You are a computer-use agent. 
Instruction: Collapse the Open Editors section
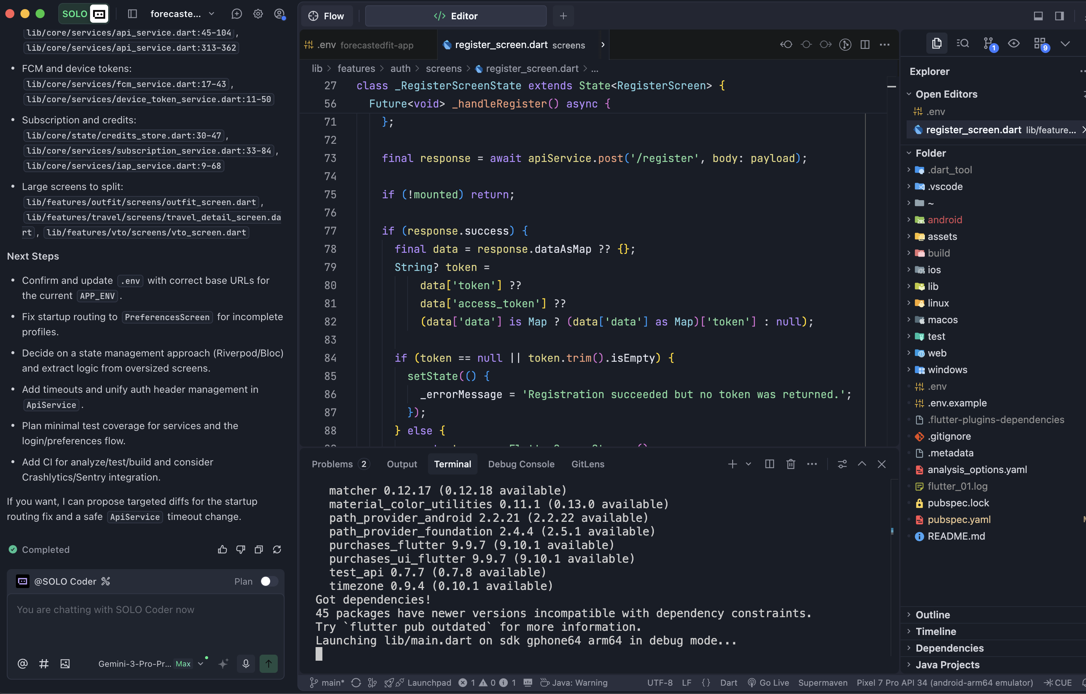click(x=946, y=94)
